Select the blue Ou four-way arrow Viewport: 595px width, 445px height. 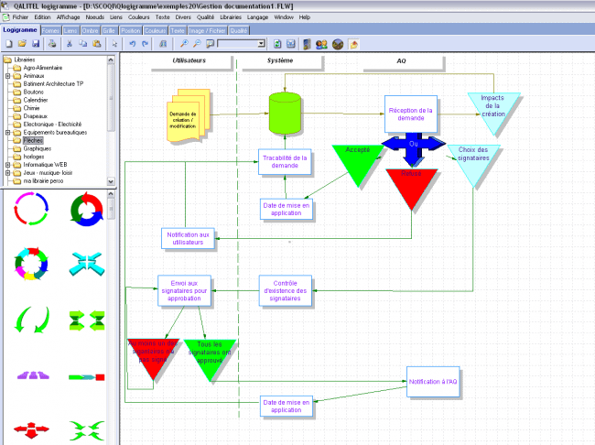(x=413, y=147)
